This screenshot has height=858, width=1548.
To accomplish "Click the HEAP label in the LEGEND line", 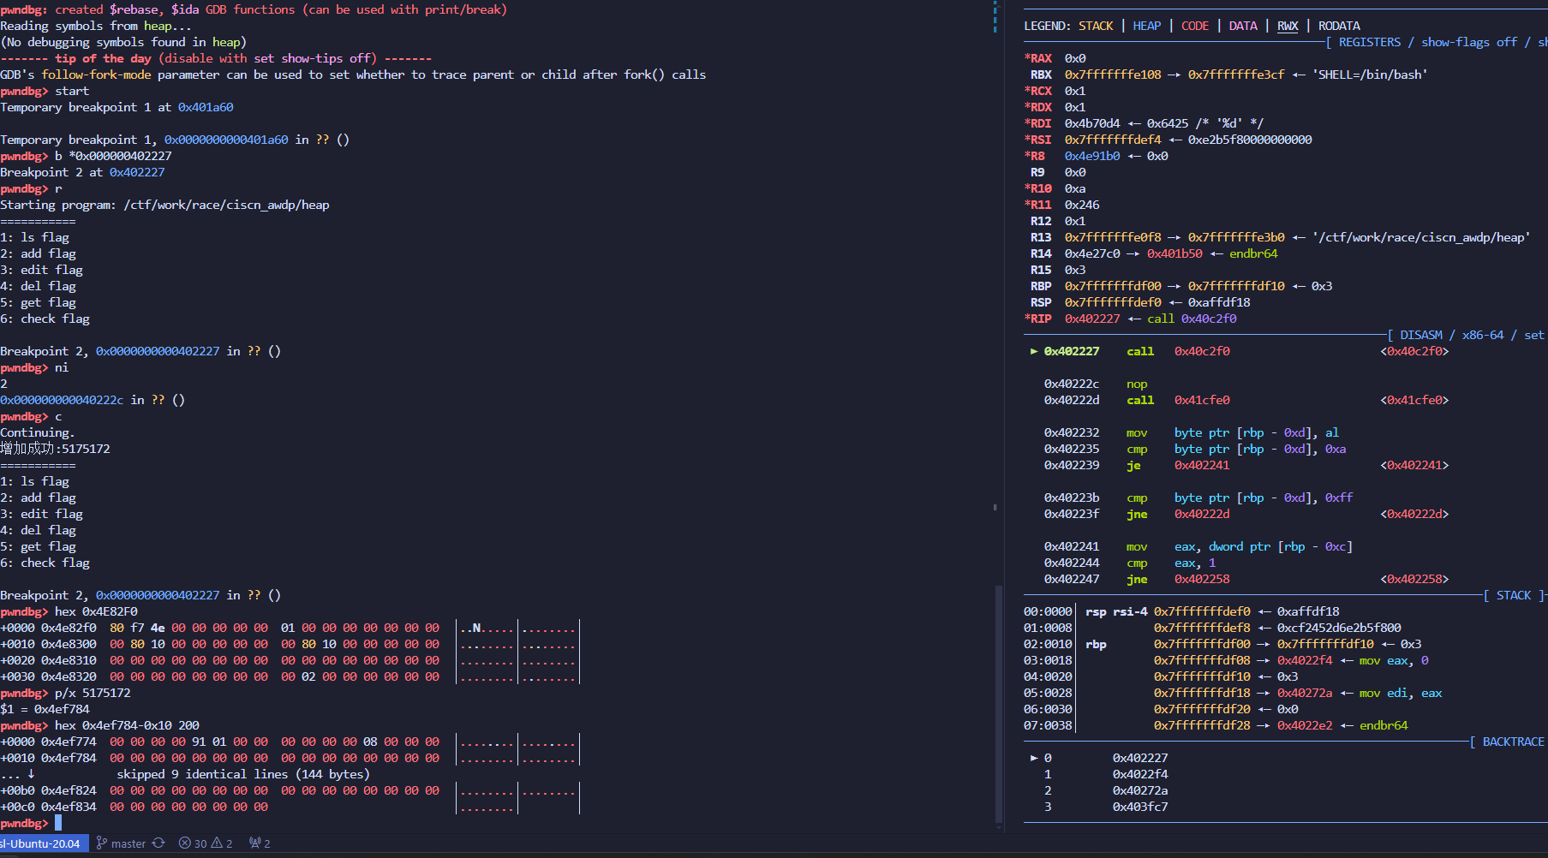I will pos(1147,26).
